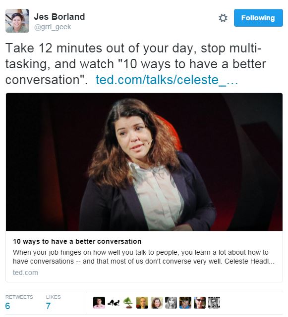
Task: Open the @grrl_geek handle link
Action: click(x=53, y=27)
